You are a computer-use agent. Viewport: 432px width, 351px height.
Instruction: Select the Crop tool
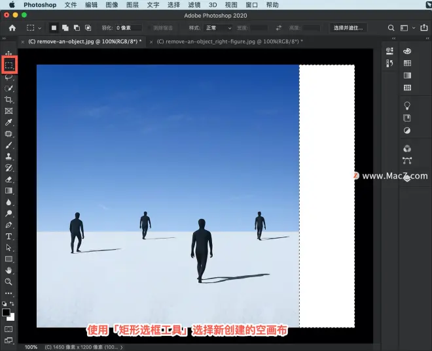coord(9,99)
